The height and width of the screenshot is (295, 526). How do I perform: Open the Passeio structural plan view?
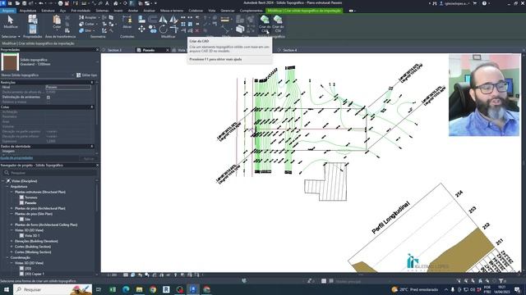pyautogui.click(x=30, y=203)
